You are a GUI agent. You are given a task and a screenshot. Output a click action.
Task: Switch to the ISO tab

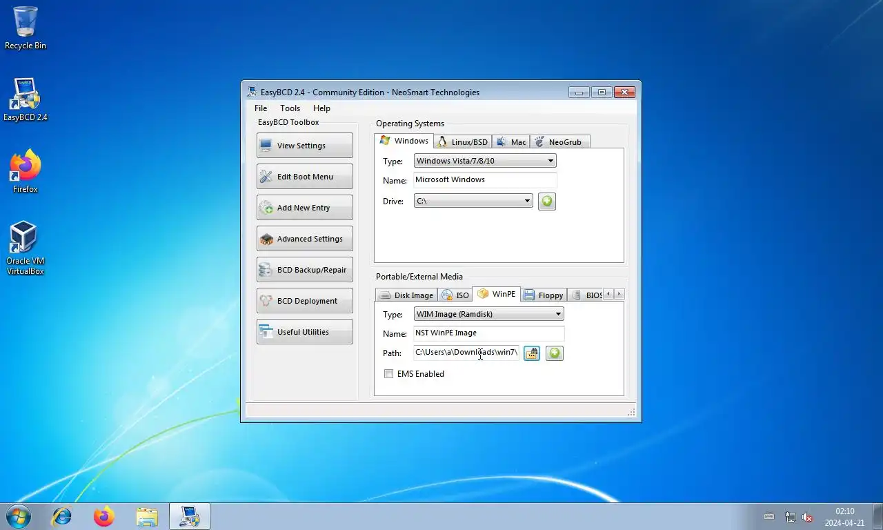click(x=455, y=295)
